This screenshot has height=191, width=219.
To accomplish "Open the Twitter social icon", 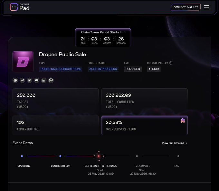I will [x=30, y=80].
